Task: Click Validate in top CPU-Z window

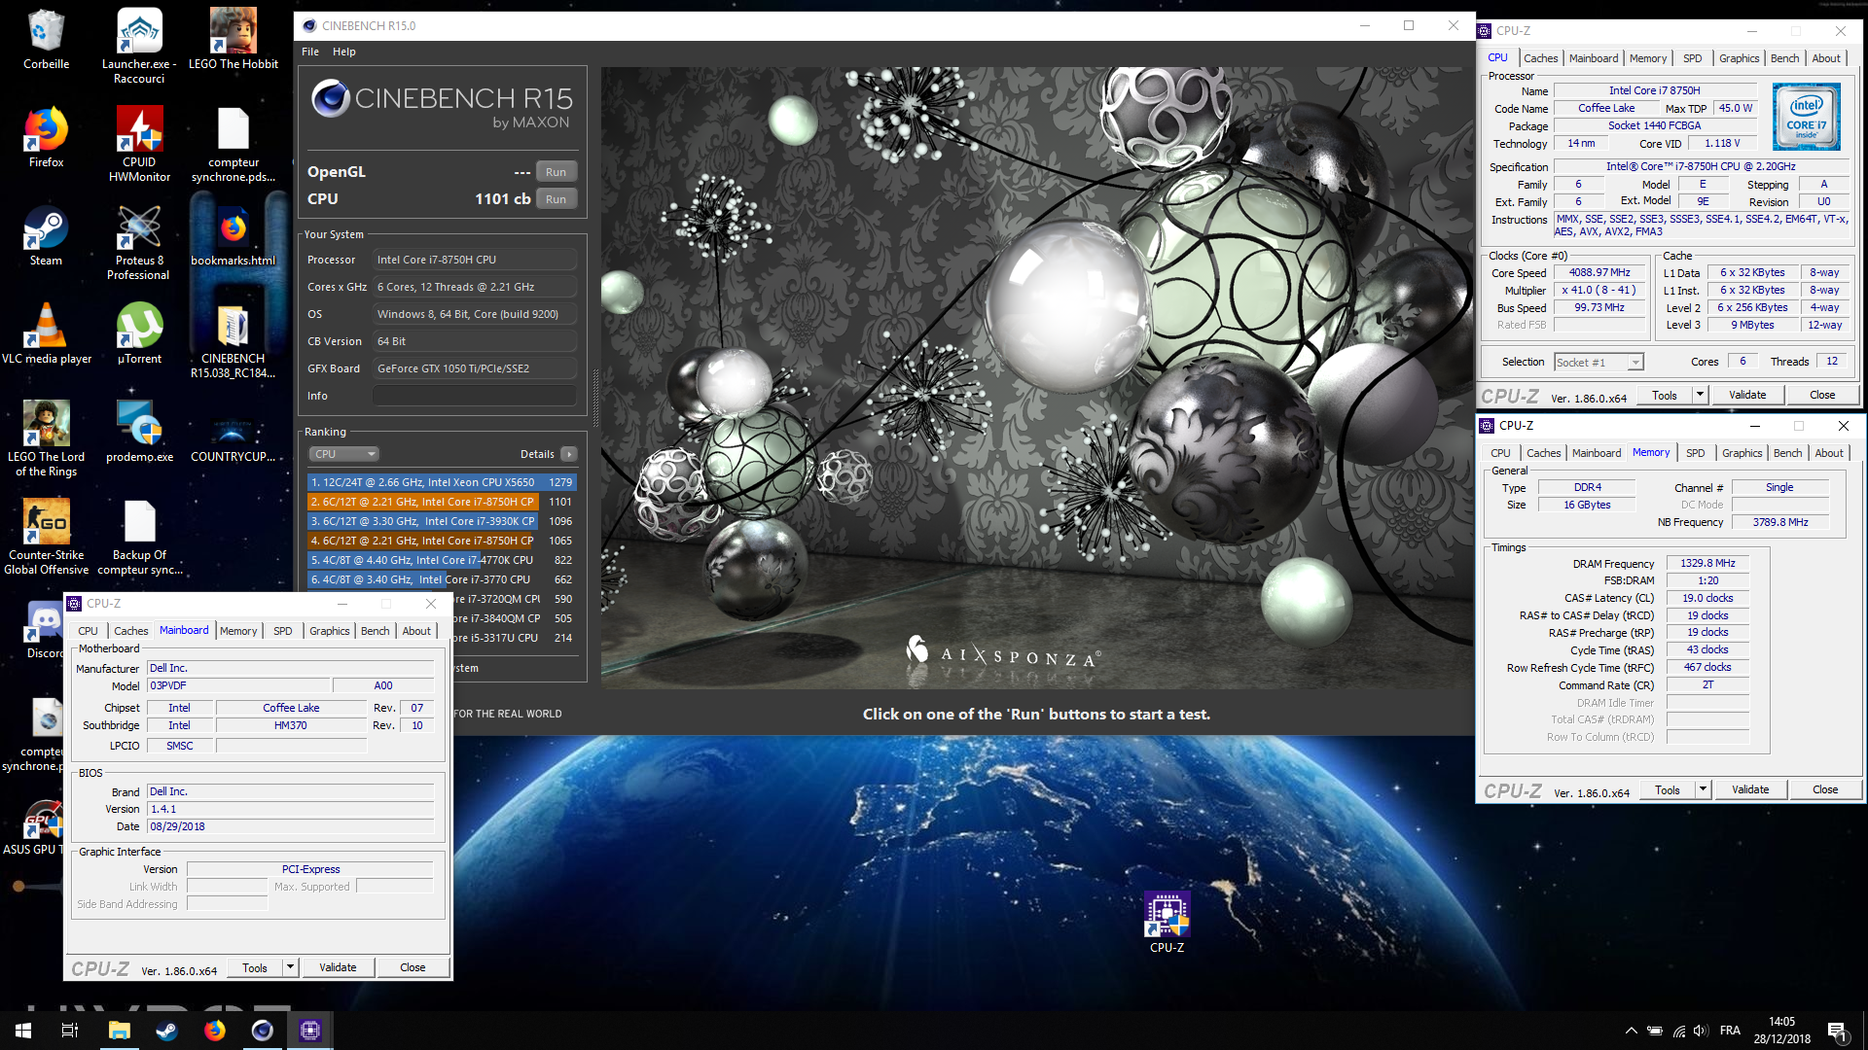Action: point(1747,395)
